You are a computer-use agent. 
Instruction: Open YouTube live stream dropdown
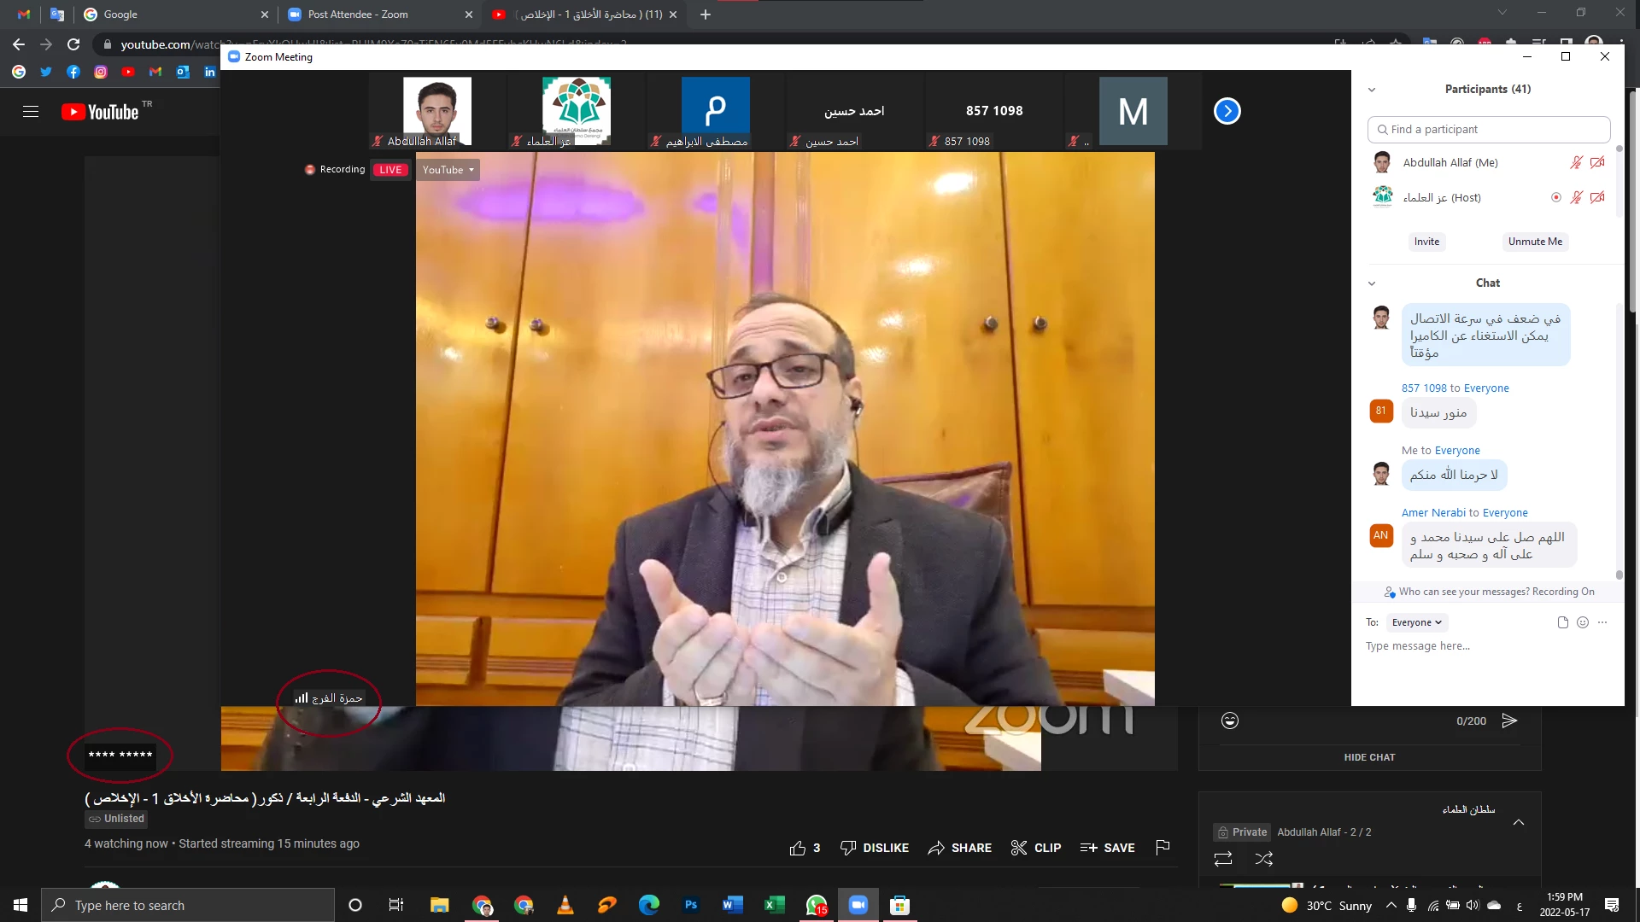(448, 170)
